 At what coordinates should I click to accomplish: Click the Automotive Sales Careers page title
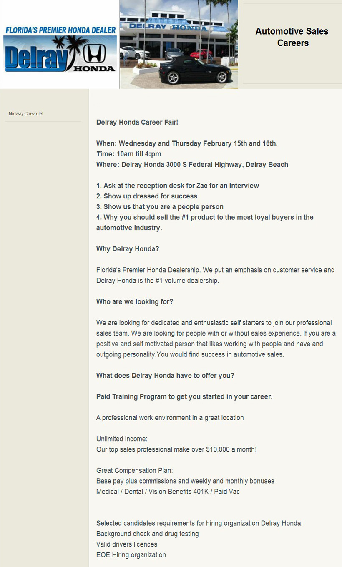click(292, 37)
